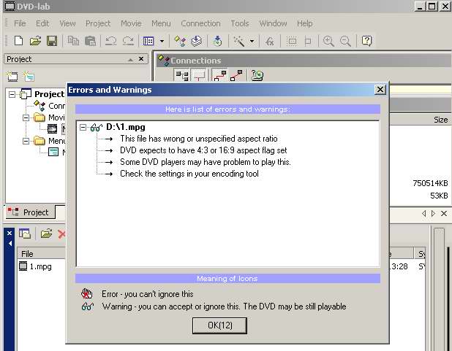Click the Help question mark toolbar icon

366,41
